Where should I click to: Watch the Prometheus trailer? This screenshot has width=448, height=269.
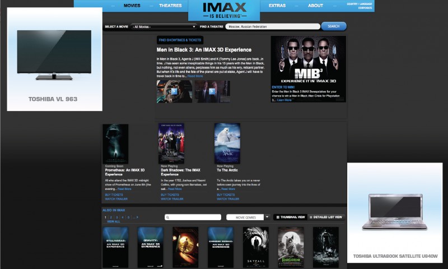point(116,199)
